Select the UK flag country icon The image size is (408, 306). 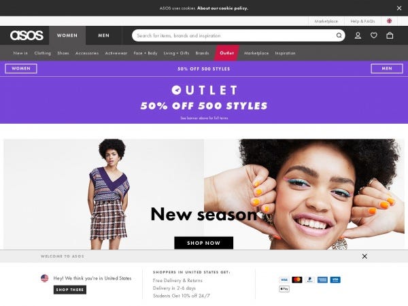coord(389,21)
